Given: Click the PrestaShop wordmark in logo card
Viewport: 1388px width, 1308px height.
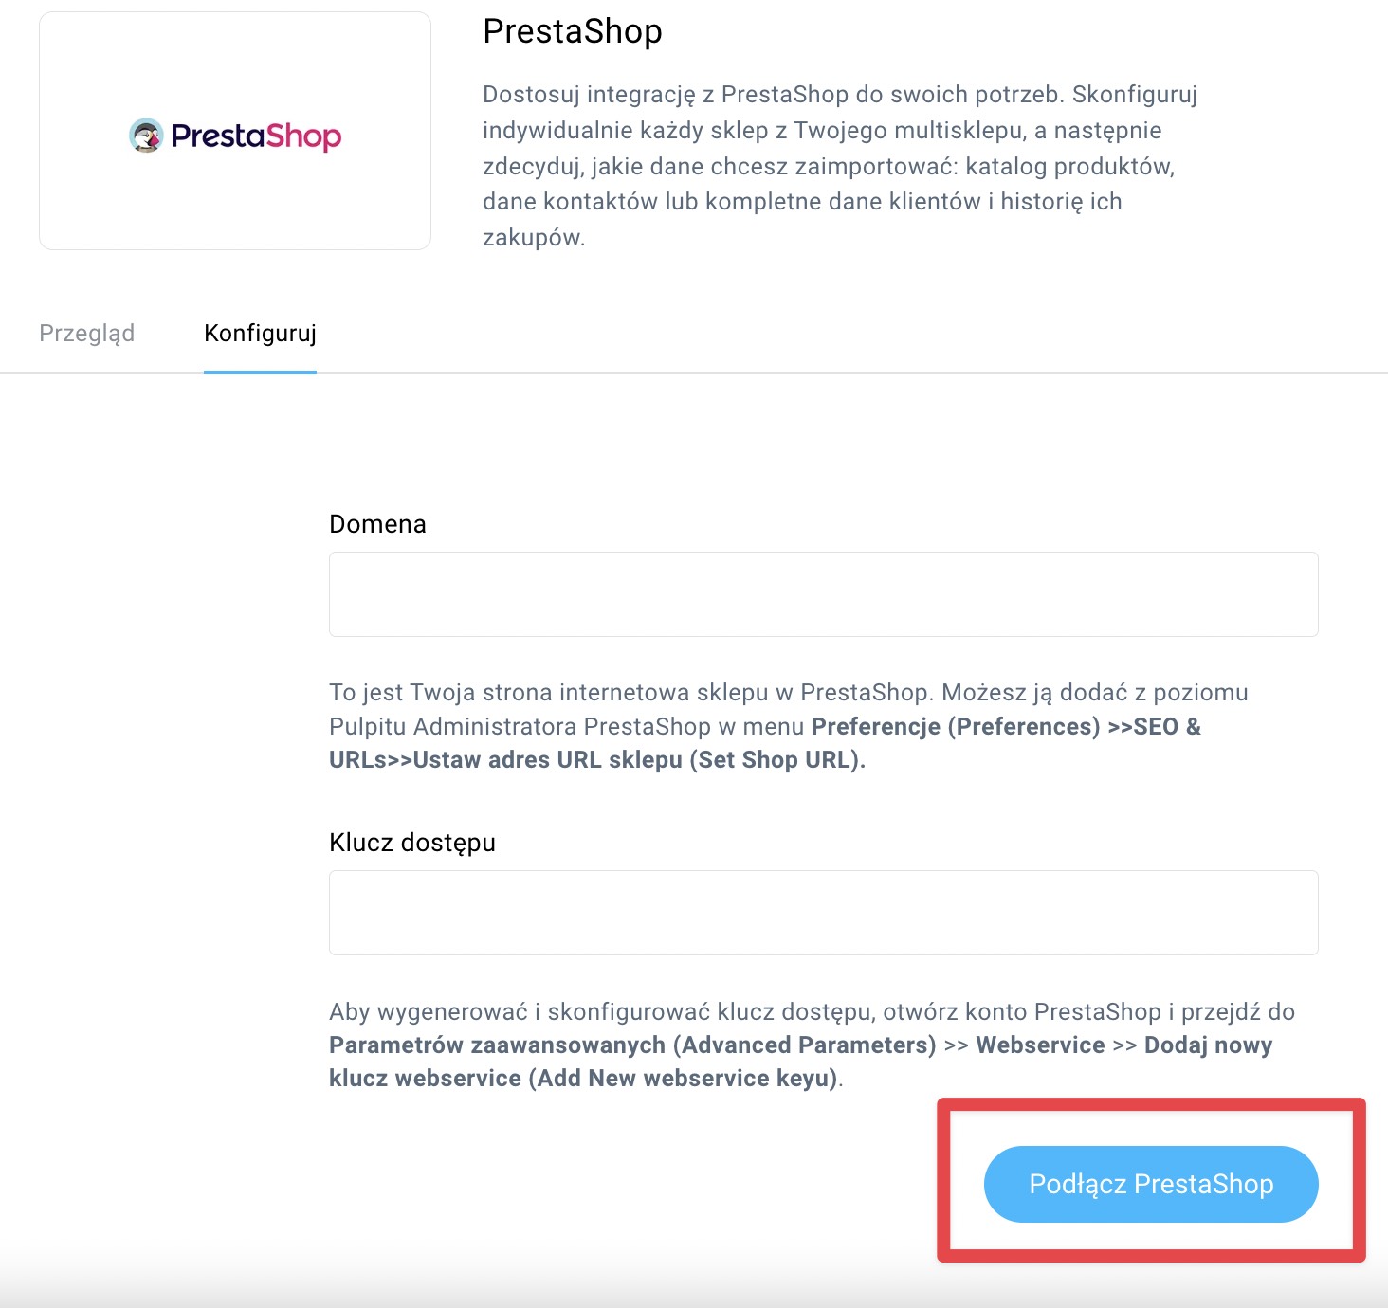Looking at the screenshot, I should point(256,136).
